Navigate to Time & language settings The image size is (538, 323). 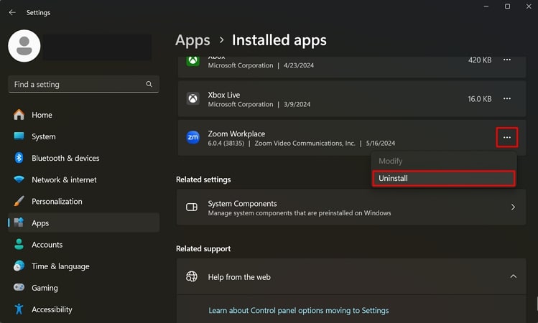60,266
